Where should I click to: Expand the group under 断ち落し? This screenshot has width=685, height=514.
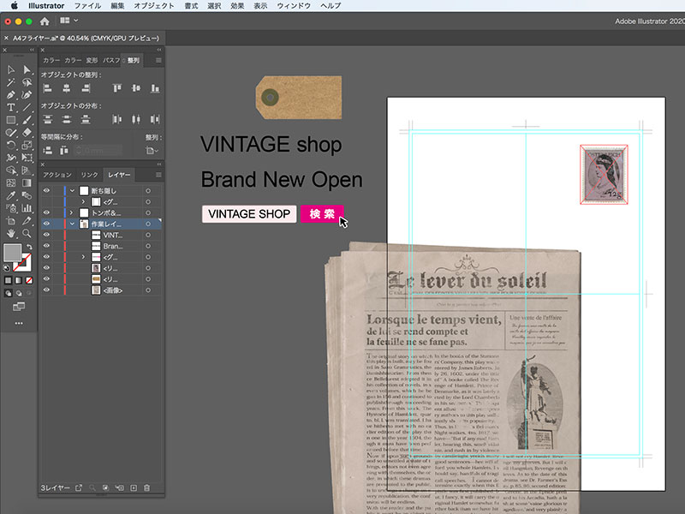tap(83, 202)
